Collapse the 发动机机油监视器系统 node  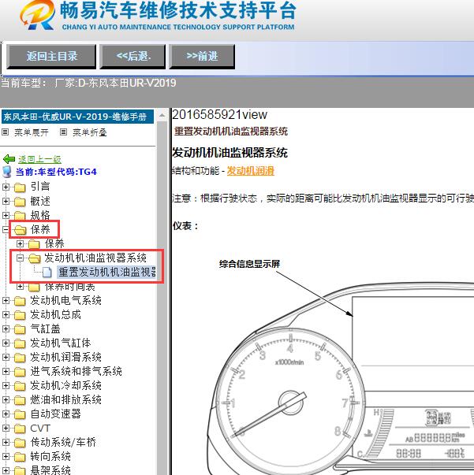20,258
